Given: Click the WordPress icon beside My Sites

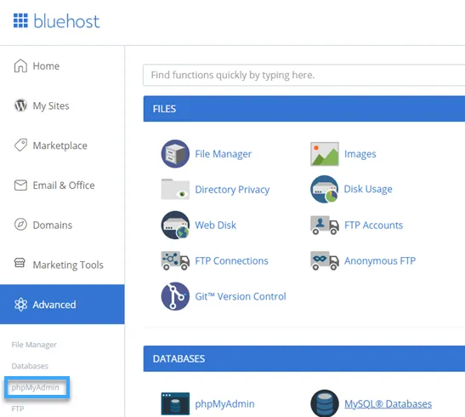Looking at the screenshot, I should point(20,106).
